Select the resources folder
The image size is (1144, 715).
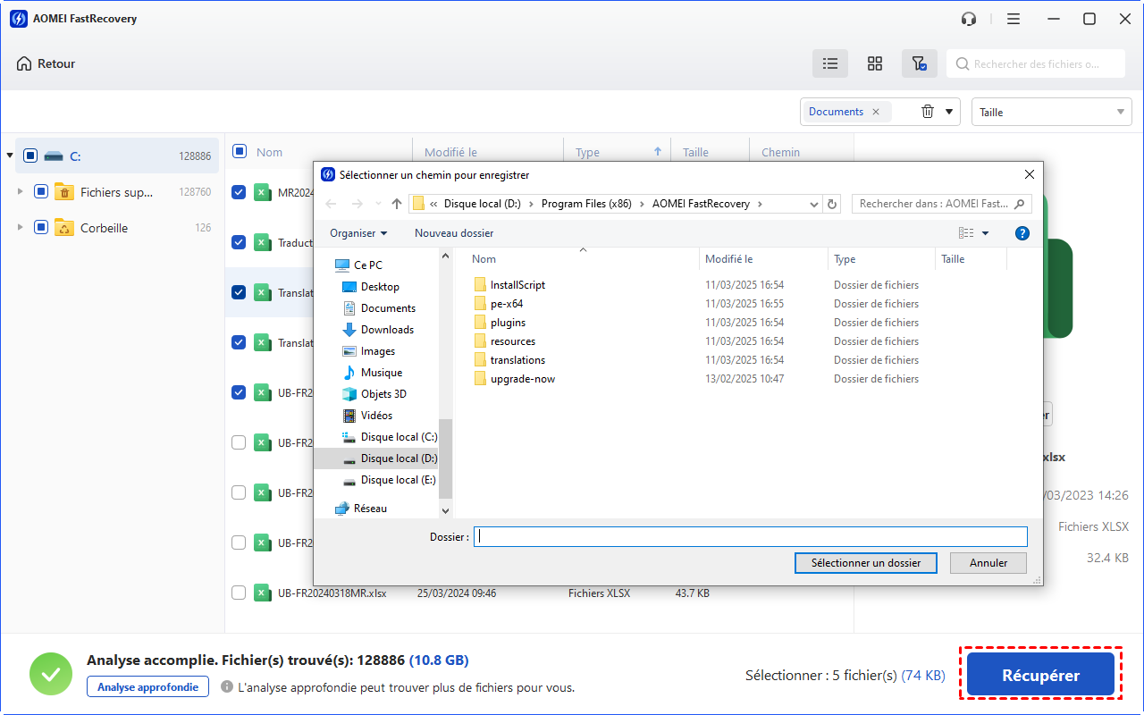pyautogui.click(x=513, y=341)
